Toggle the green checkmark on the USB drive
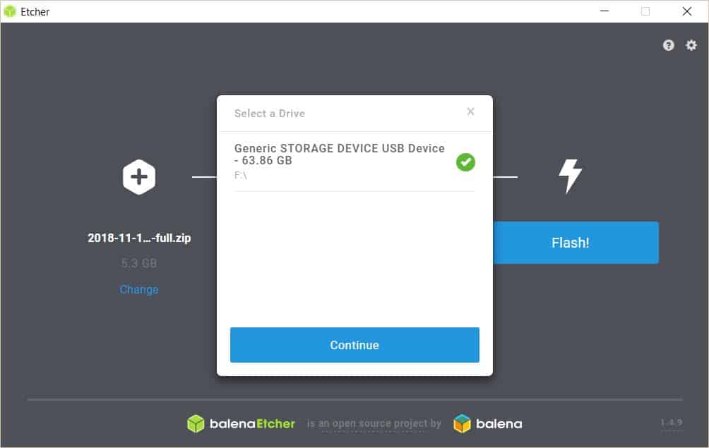 click(465, 162)
